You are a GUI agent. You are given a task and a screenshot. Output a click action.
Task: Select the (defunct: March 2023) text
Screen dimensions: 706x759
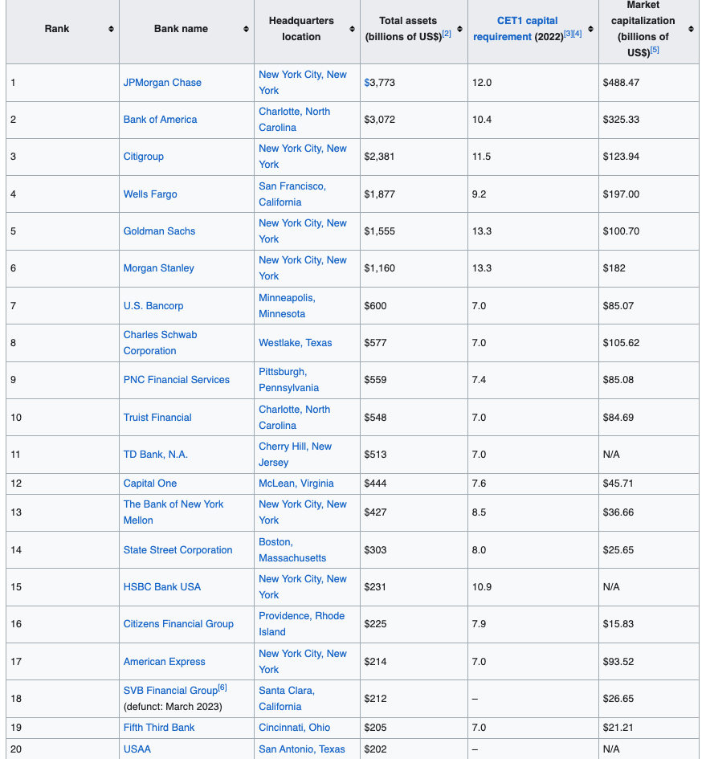[173, 707]
